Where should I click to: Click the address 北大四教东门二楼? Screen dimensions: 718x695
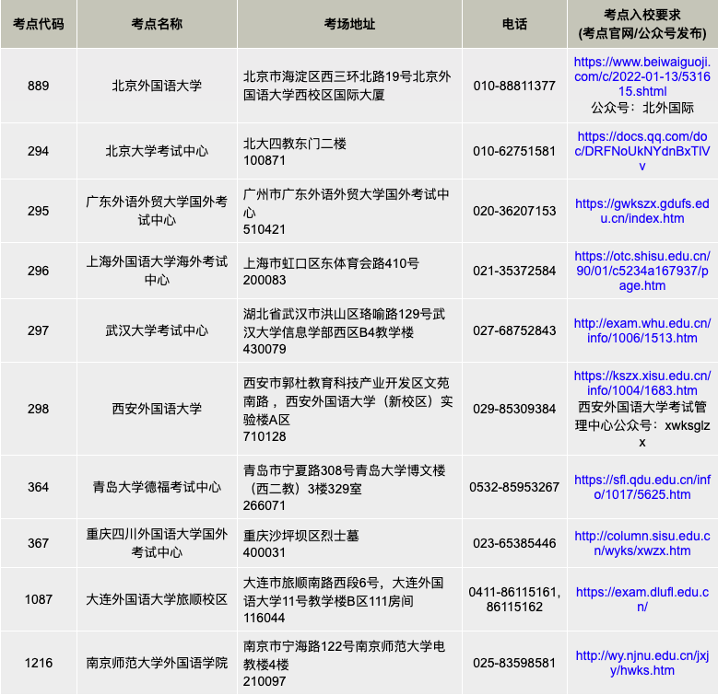coord(294,144)
